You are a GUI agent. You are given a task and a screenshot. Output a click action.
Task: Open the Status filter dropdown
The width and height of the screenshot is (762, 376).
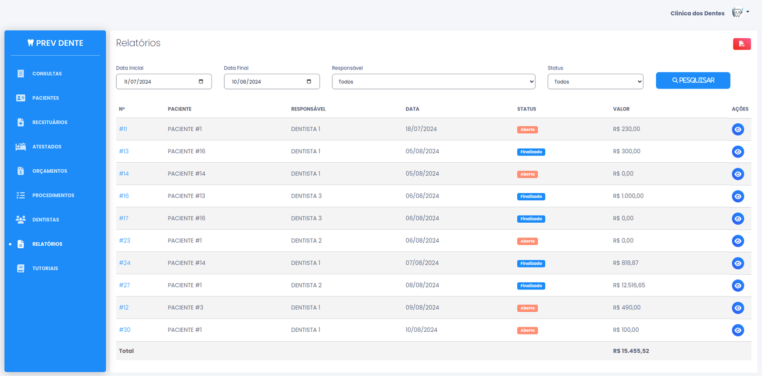(x=595, y=81)
